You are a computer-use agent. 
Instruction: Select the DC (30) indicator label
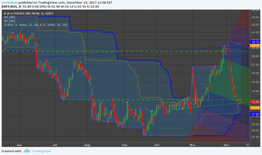point(10,17)
